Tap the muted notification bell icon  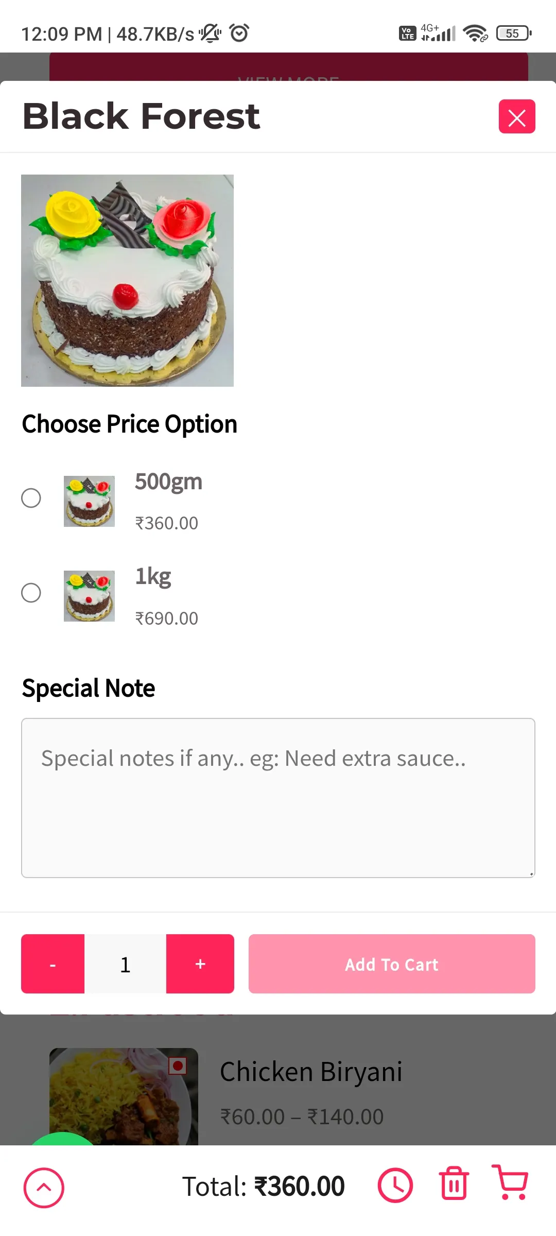coord(210,33)
